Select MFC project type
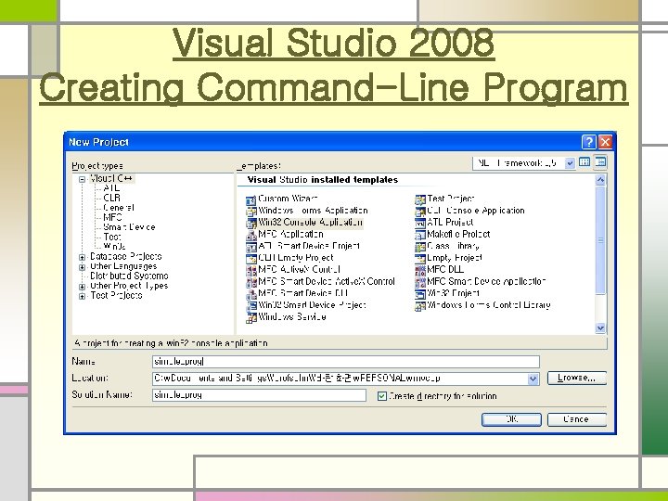This screenshot has height=501, width=668. [113, 217]
